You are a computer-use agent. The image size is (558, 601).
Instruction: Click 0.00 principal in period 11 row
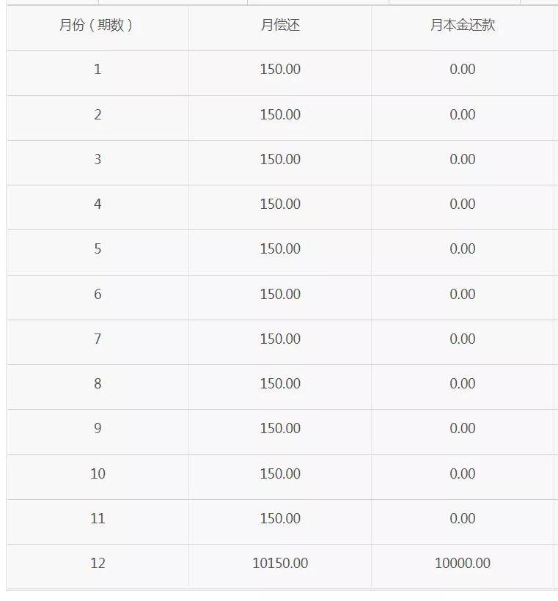click(x=463, y=518)
